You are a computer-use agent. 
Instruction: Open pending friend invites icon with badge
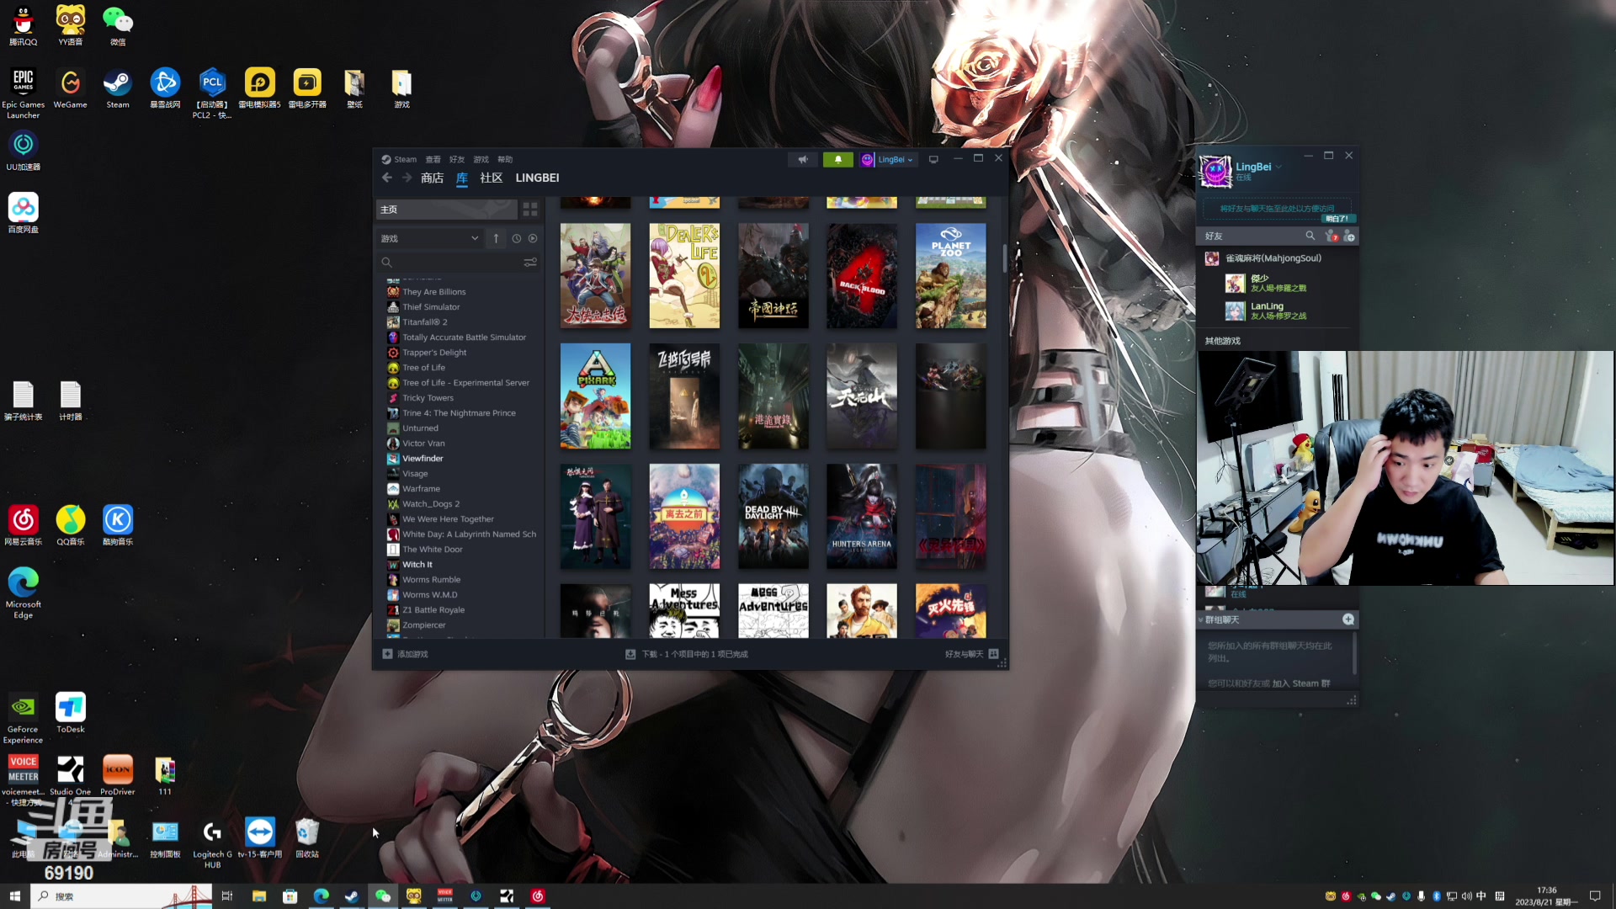[x=1331, y=236]
